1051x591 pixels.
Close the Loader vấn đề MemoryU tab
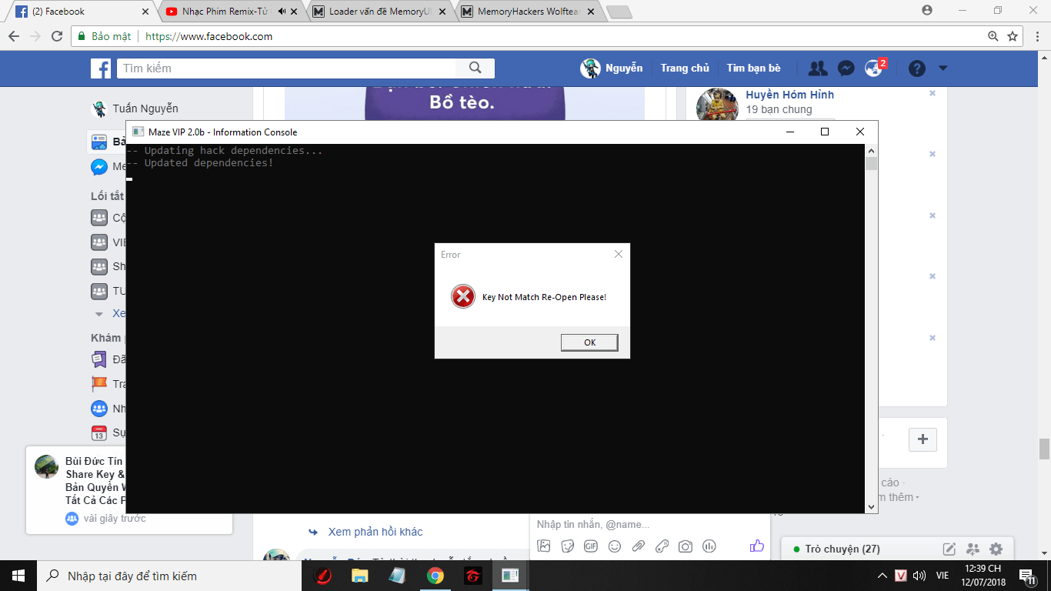coord(442,12)
